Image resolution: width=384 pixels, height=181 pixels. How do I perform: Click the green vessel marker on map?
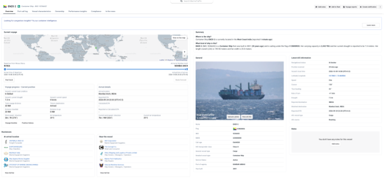(x=96, y=48)
